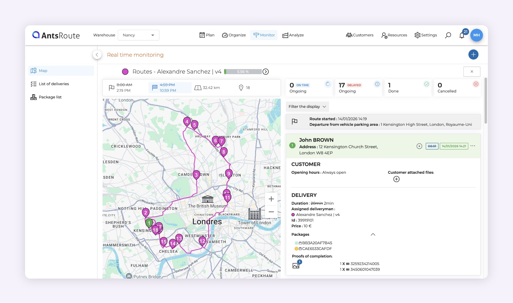Image resolution: width=513 pixels, height=303 pixels.
Task: Collapse the sidebar with the arrow
Action: [97, 55]
